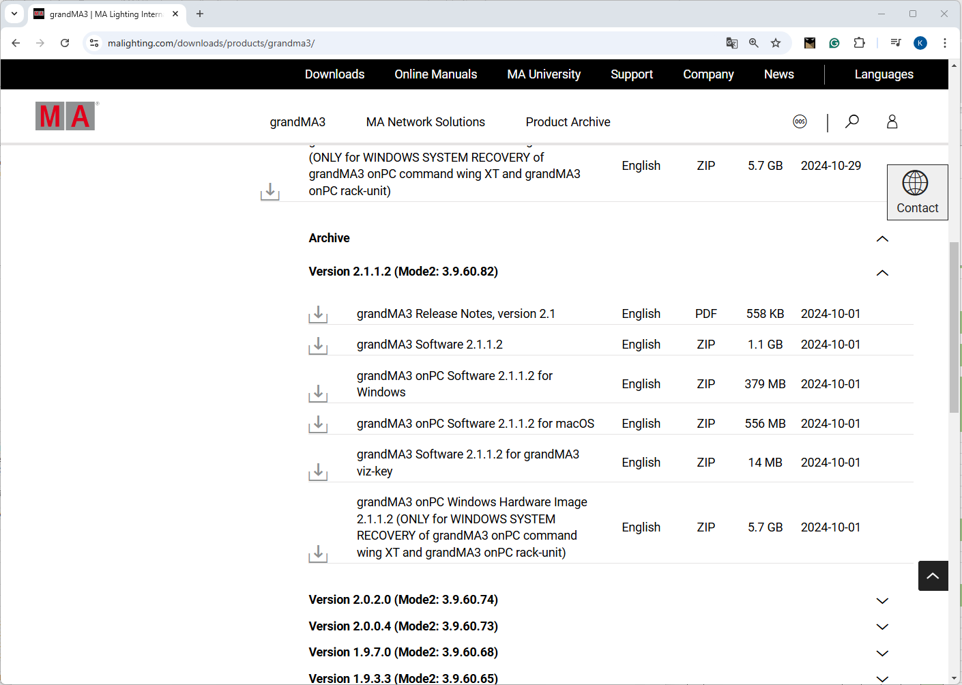Screen dimensions: 962x685
Task: Bookmark this page with star icon
Action: click(776, 43)
